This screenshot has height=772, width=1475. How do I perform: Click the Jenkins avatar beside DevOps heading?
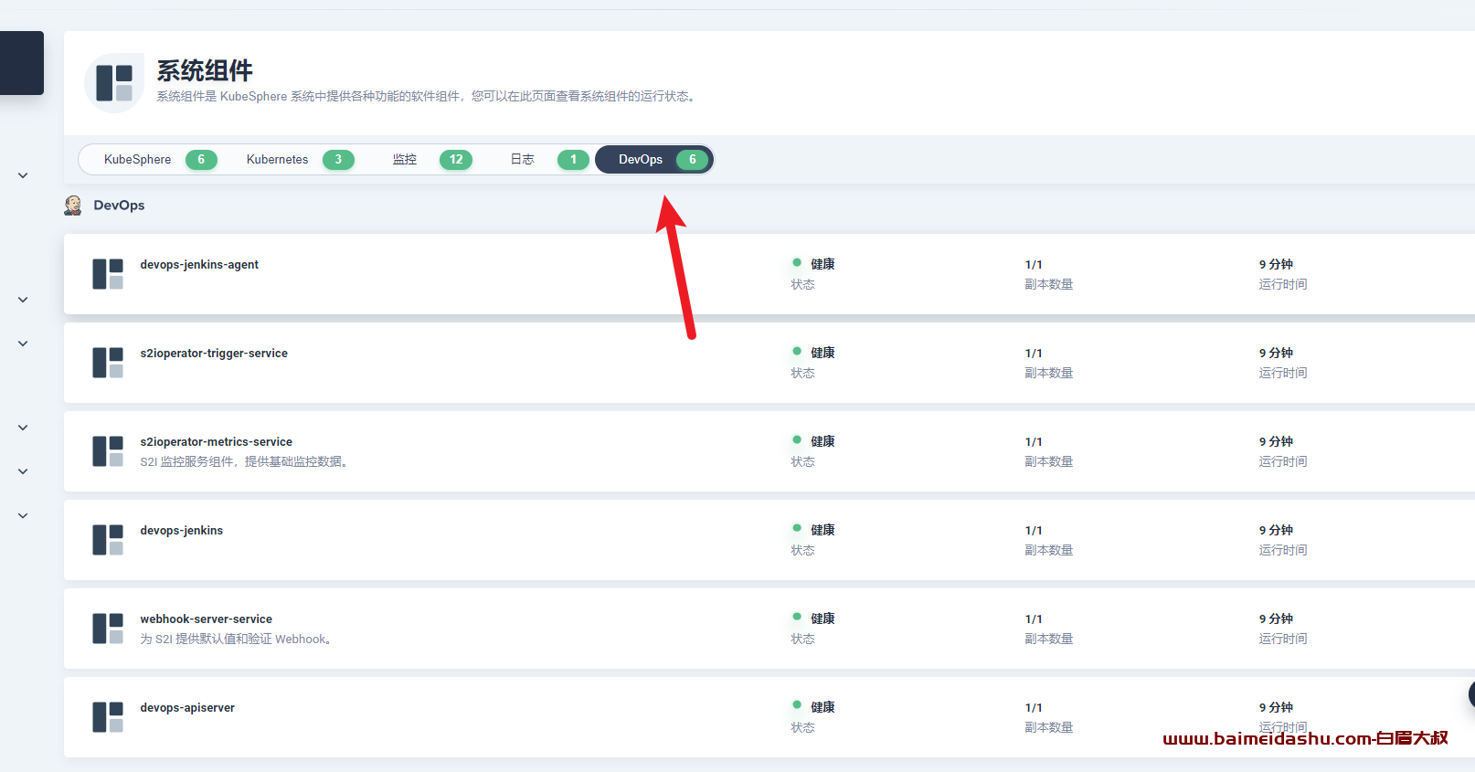tap(73, 206)
